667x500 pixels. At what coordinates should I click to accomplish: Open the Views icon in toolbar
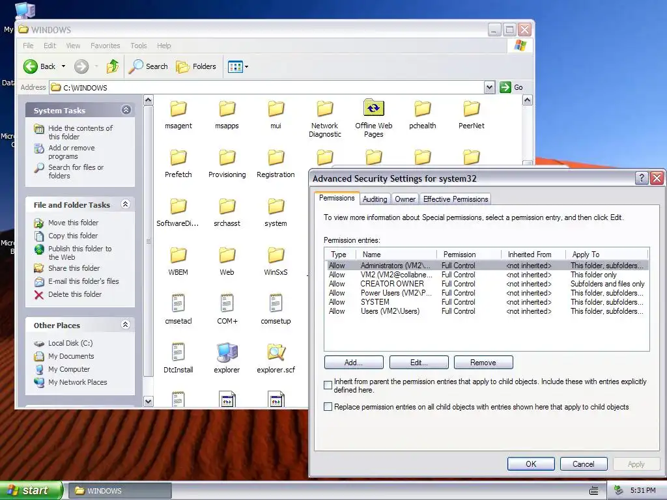pos(234,66)
